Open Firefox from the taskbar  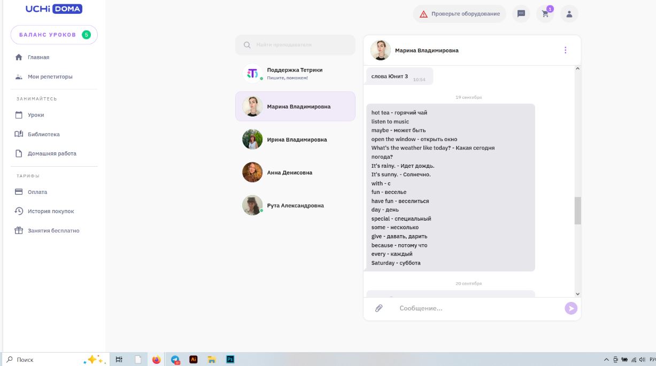click(x=156, y=360)
